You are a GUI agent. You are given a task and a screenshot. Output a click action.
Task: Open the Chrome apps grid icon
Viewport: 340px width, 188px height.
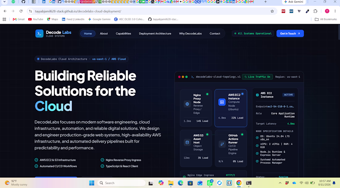click(x=4, y=19)
